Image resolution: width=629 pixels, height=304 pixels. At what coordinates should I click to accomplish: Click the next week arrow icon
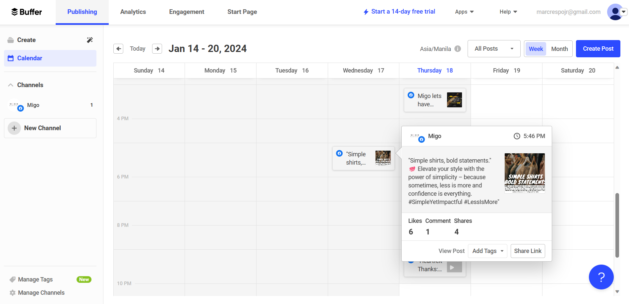pyautogui.click(x=157, y=49)
